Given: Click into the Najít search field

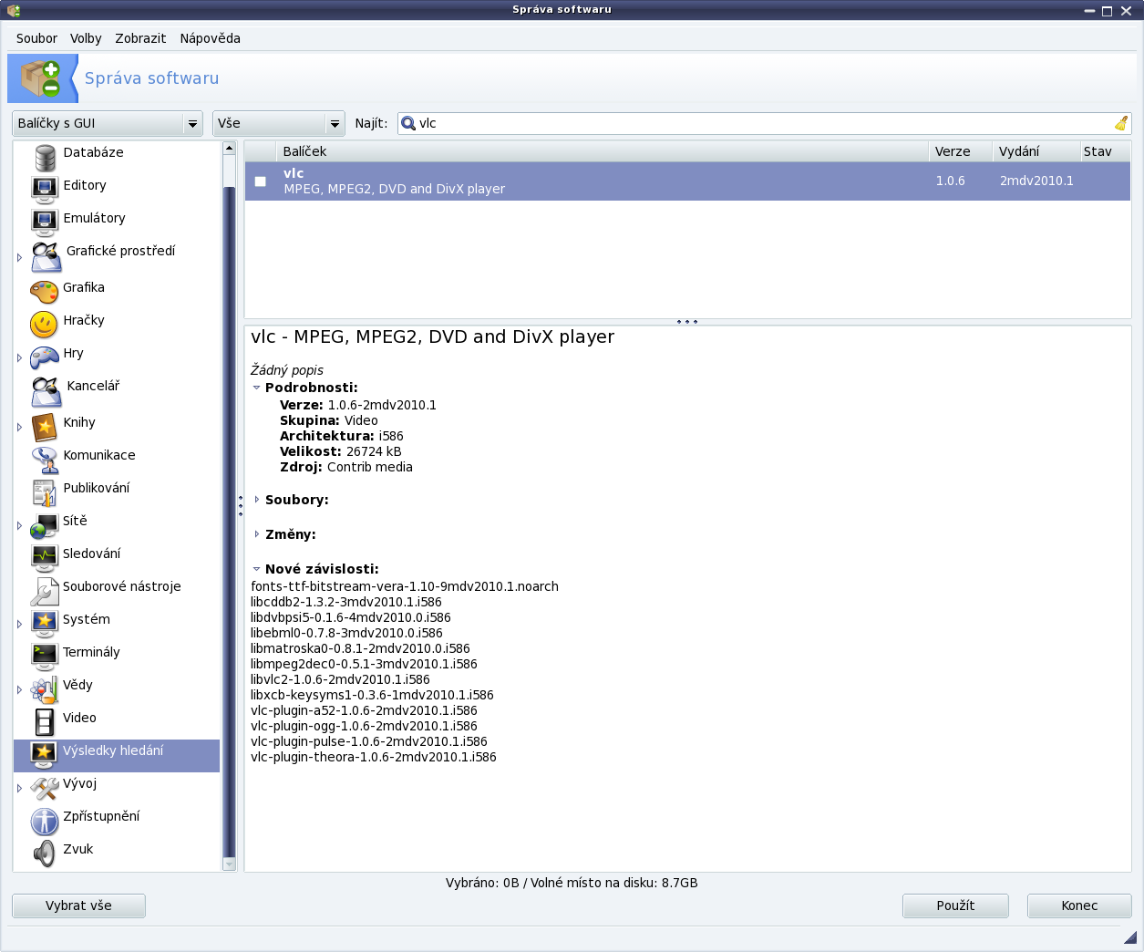Looking at the screenshot, I should [x=764, y=123].
